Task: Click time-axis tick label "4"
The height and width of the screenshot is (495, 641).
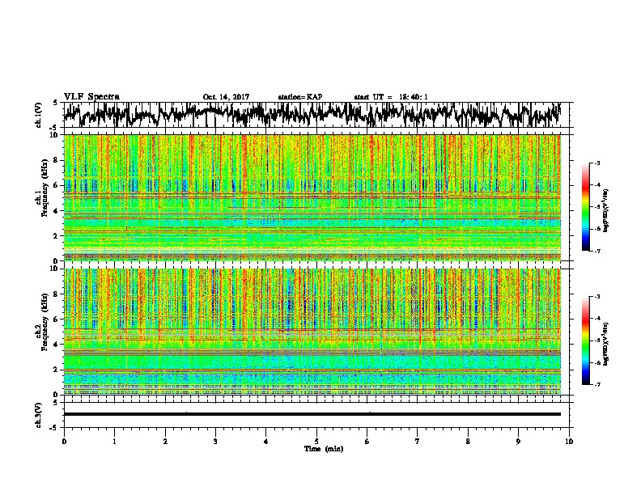Action: pos(266,442)
